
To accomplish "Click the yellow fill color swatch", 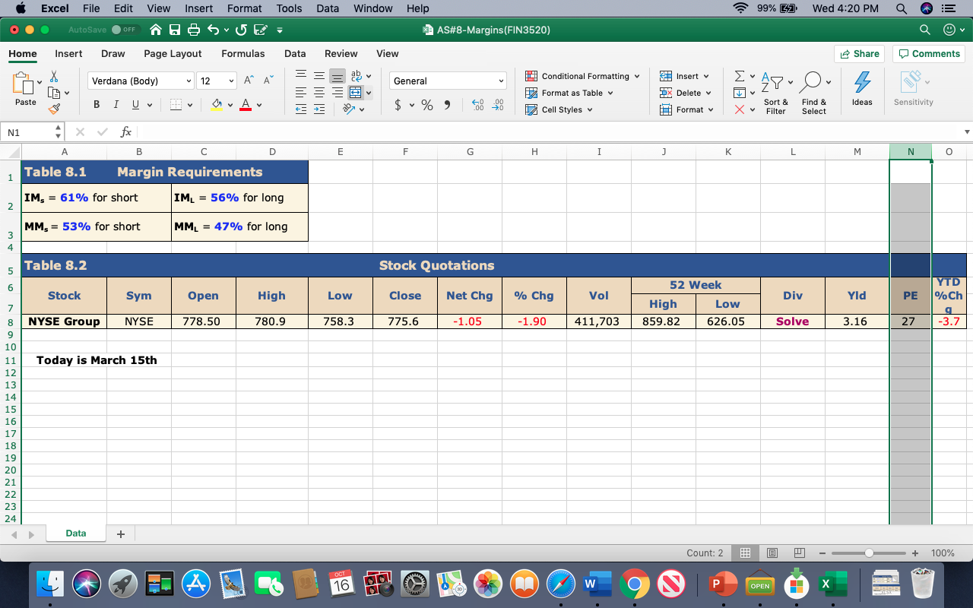I will tap(217, 105).
